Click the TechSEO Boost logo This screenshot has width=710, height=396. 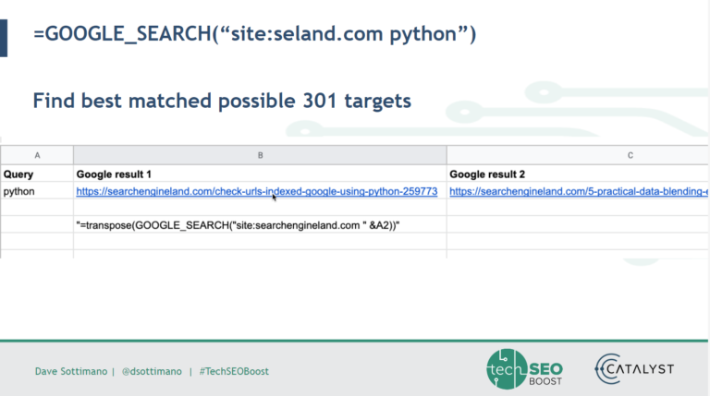525,369
